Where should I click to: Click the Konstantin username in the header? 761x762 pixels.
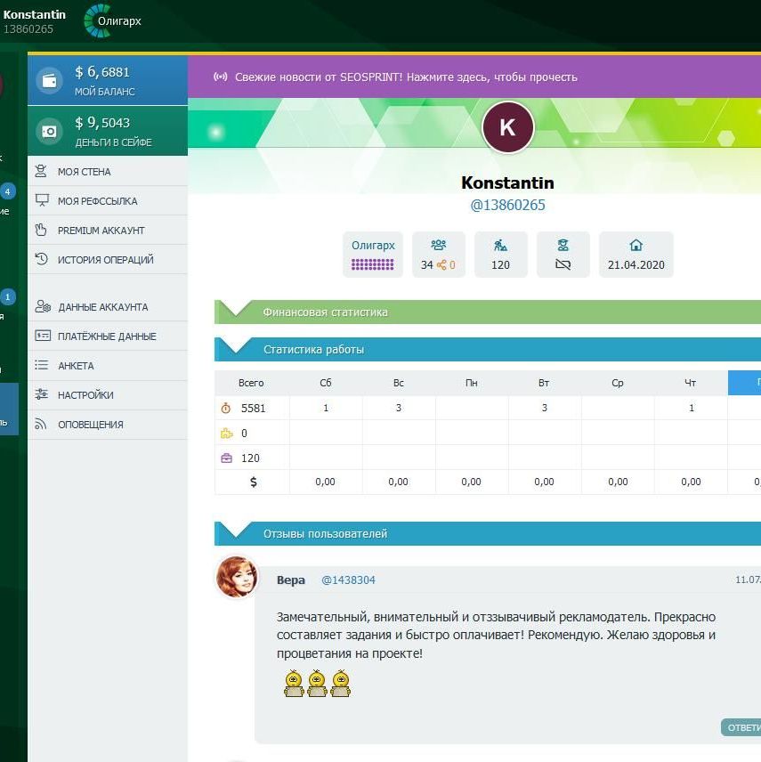click(35, 14)
